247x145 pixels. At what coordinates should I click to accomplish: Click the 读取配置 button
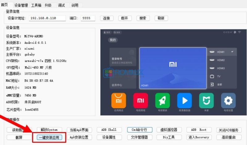click(x=19, y=130)
